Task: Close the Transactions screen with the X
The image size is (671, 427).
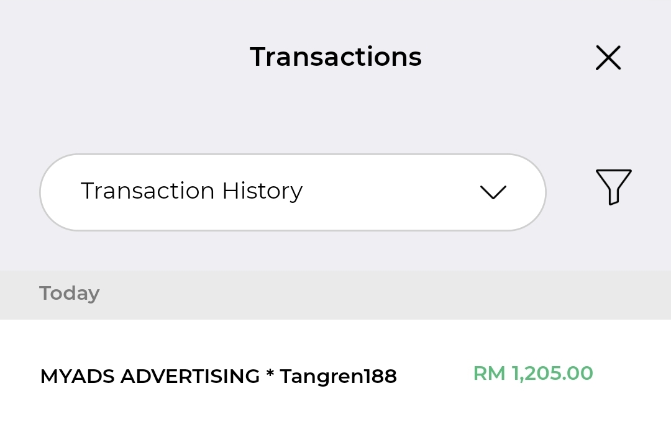Action: tap(608, 58)
